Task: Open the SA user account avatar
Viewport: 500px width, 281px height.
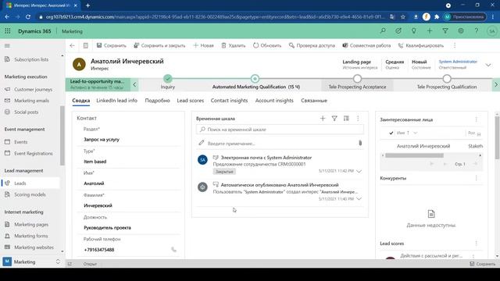Action: pyautogui.click(x=491, y=31)
